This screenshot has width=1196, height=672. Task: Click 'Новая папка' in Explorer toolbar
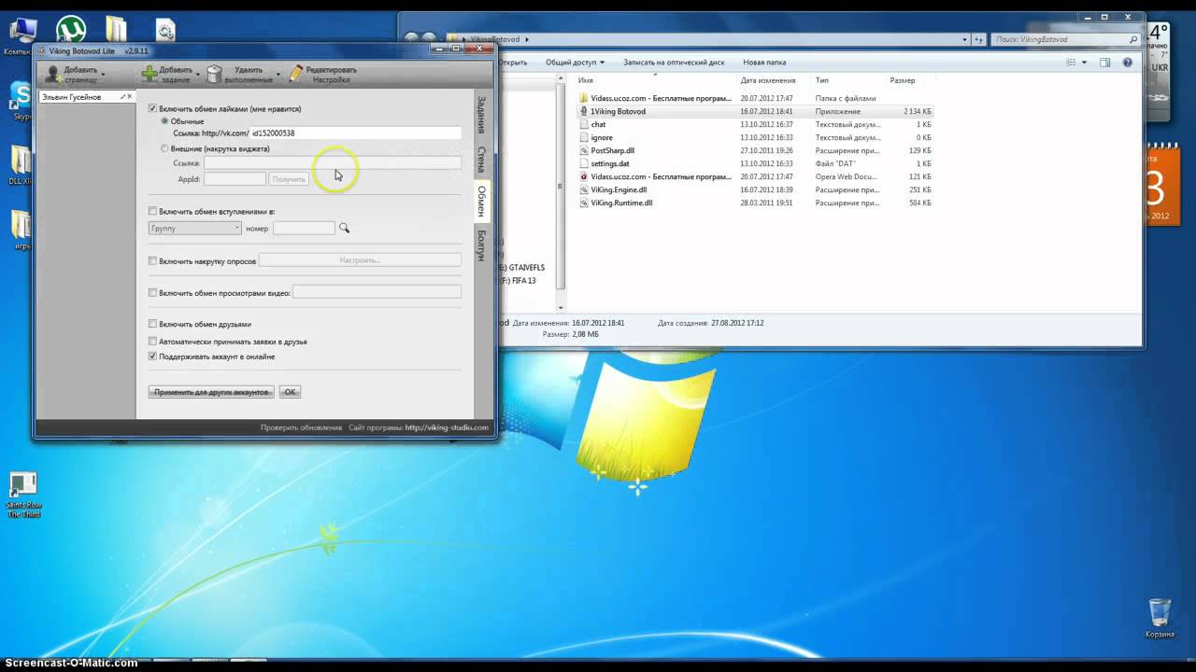click(764, 63)
